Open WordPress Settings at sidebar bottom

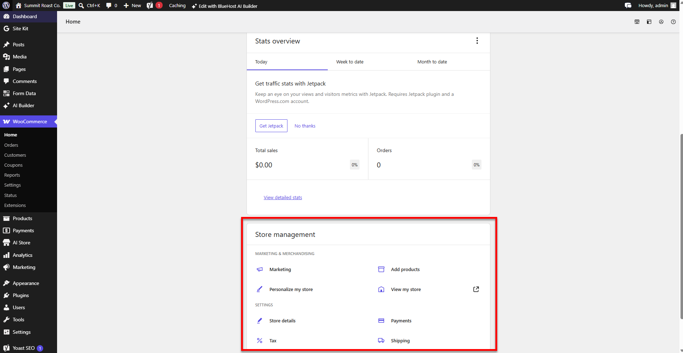[x=29, y=332]
